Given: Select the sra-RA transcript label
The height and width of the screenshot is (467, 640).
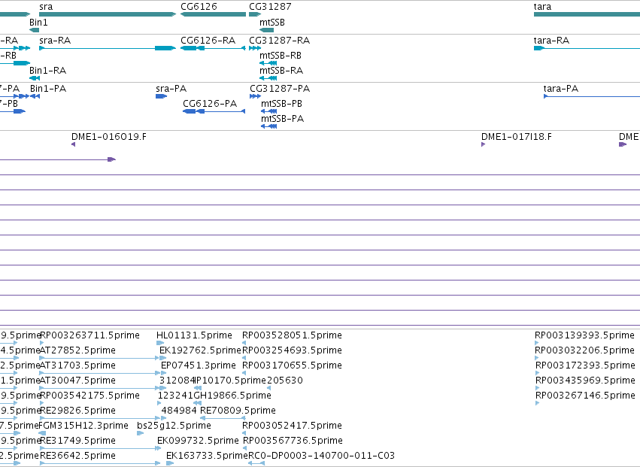Looking at the screenshot, I should point(55,41).
